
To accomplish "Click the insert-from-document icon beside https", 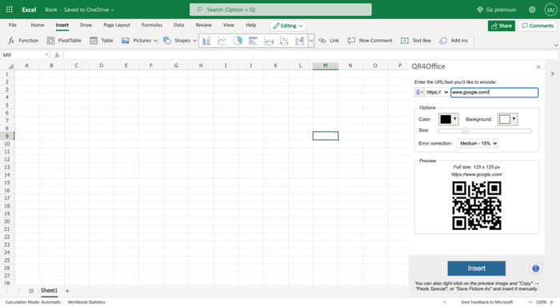I will [x=419, y=93].
